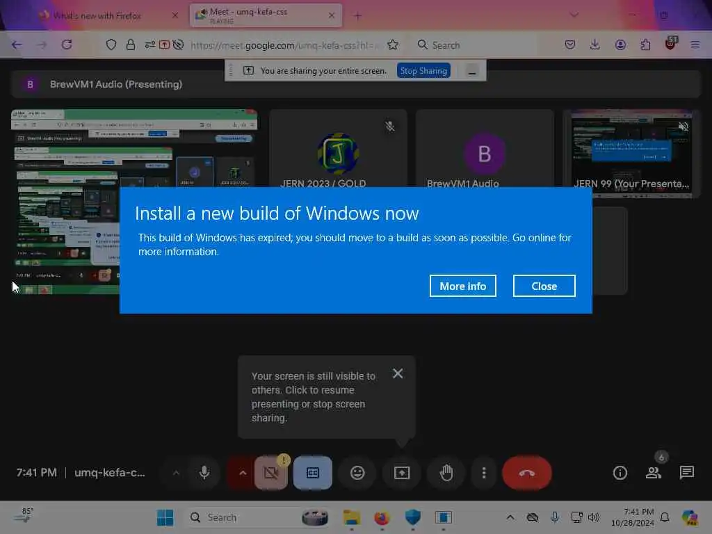Open meeting details info icon
Image resolution: width=712 pixels, height=534 pixels.
click(x=620, y=473)
